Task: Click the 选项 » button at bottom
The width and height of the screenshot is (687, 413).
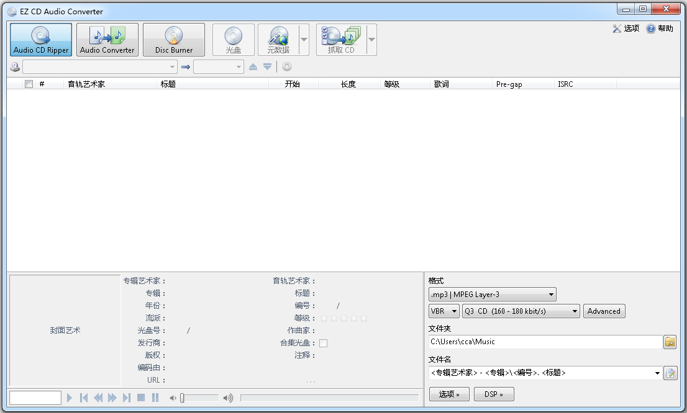Action: 449,394
